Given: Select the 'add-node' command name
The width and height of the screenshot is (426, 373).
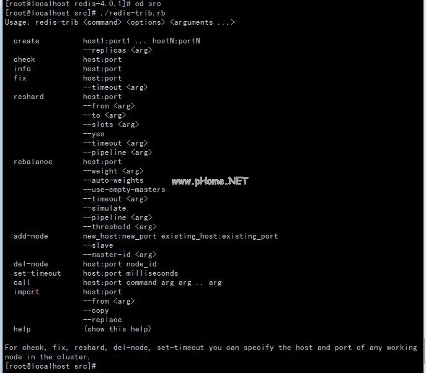Looking at the screenshot, I should (x=30, y=236).
